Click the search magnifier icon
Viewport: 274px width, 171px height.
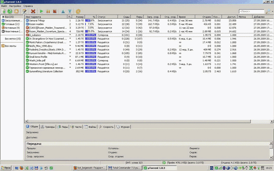pos(268,11)
